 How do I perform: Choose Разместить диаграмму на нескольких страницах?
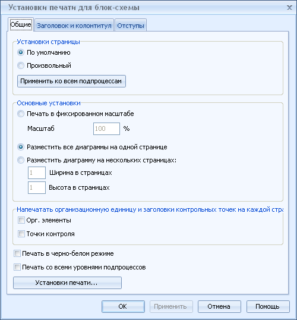tap(21, 160)
